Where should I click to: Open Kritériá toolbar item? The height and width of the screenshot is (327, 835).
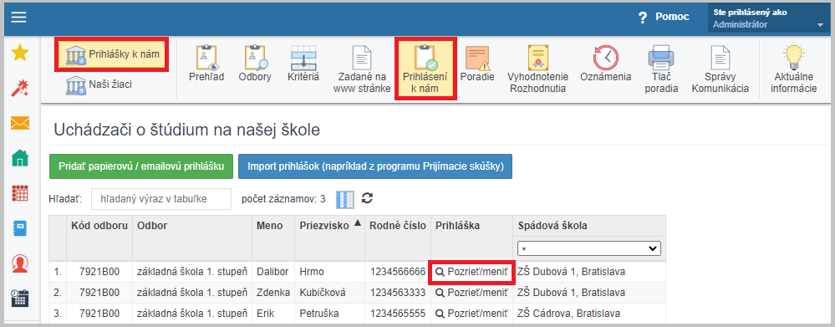(303, 64)
